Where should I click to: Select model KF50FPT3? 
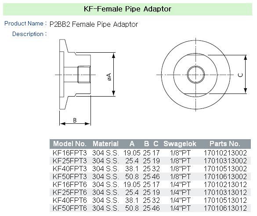70,176
